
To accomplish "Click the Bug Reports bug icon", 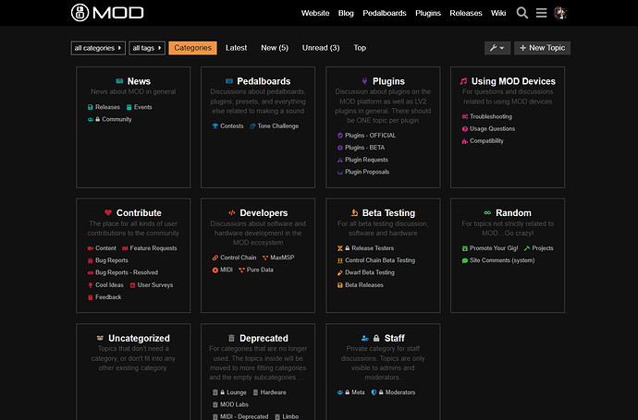I will [91, 260].
